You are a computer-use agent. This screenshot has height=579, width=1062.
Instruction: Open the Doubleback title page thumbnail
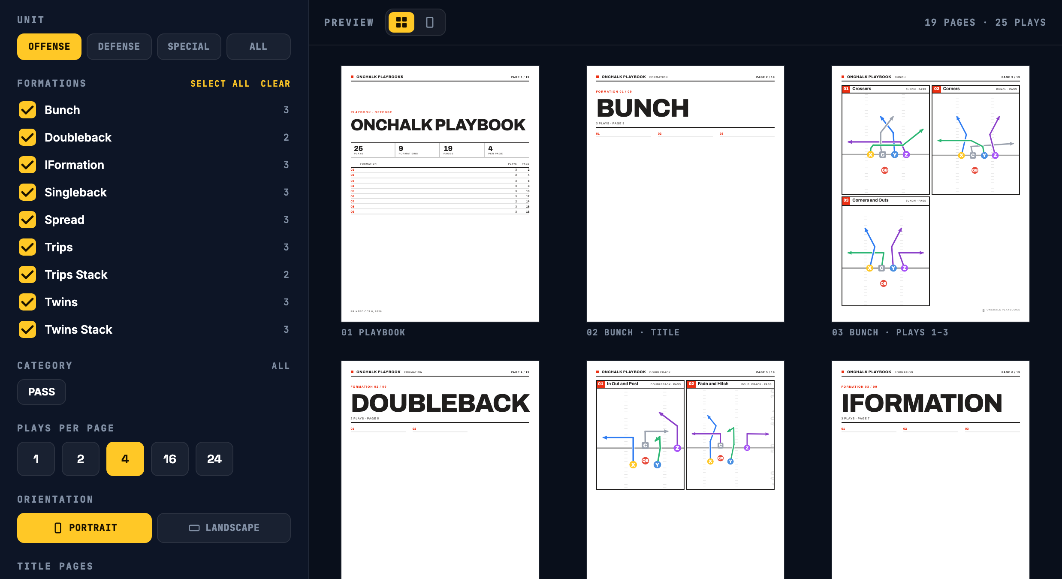coord(440,470)
